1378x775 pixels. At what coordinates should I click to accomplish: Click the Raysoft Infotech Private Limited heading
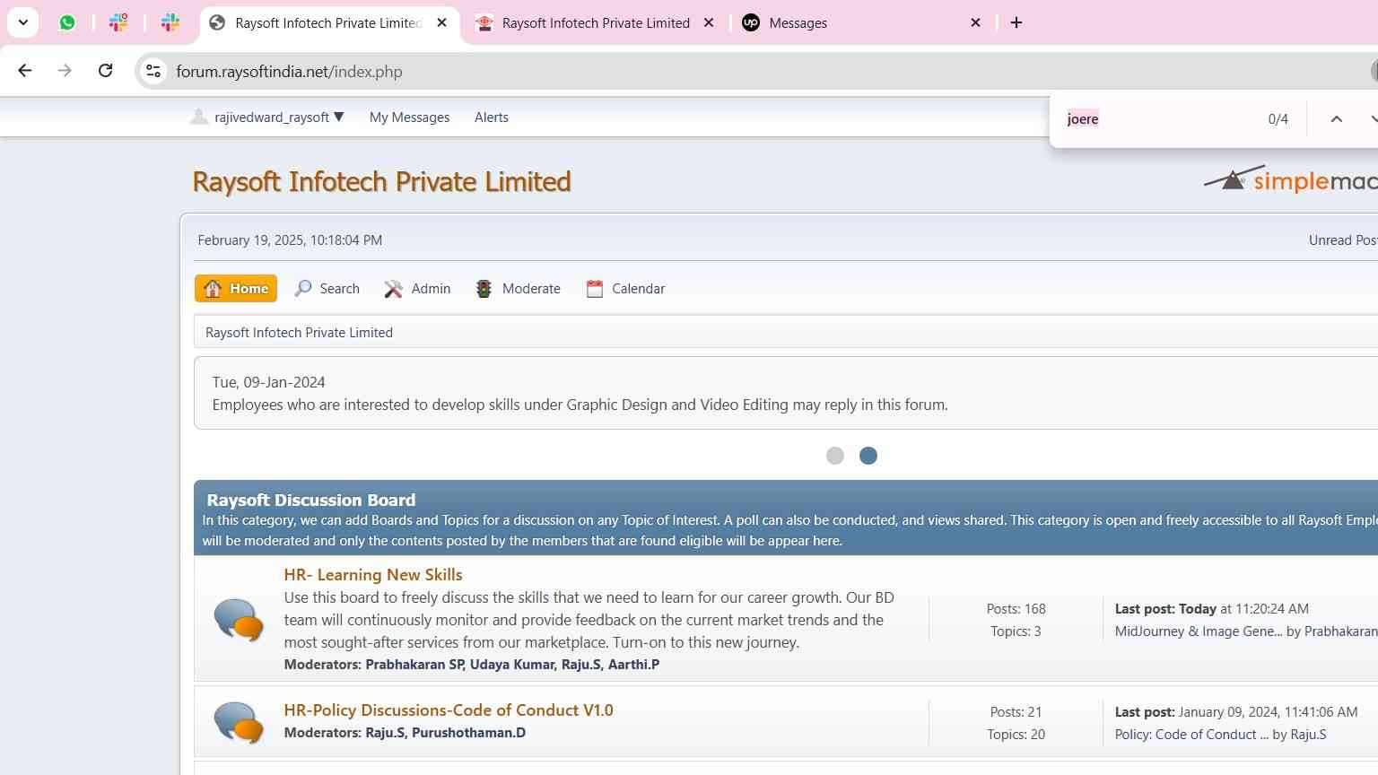381,181
